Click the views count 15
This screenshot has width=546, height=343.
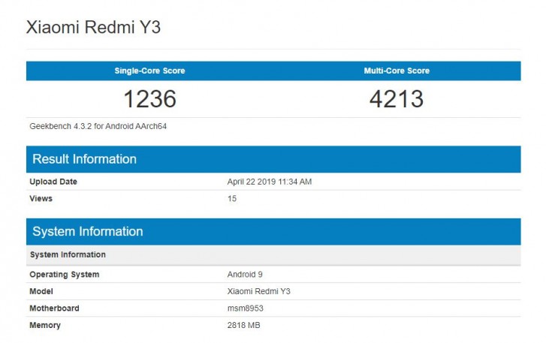232,199
